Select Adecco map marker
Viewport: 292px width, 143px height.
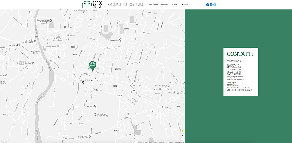click(x=68, y=35)
